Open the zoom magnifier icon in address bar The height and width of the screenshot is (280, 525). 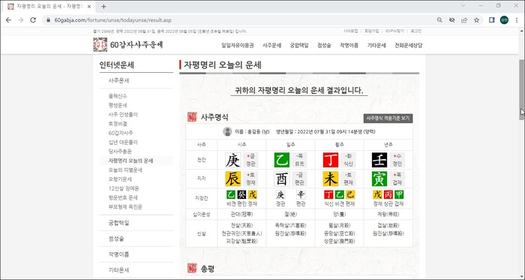click(439, 20)
